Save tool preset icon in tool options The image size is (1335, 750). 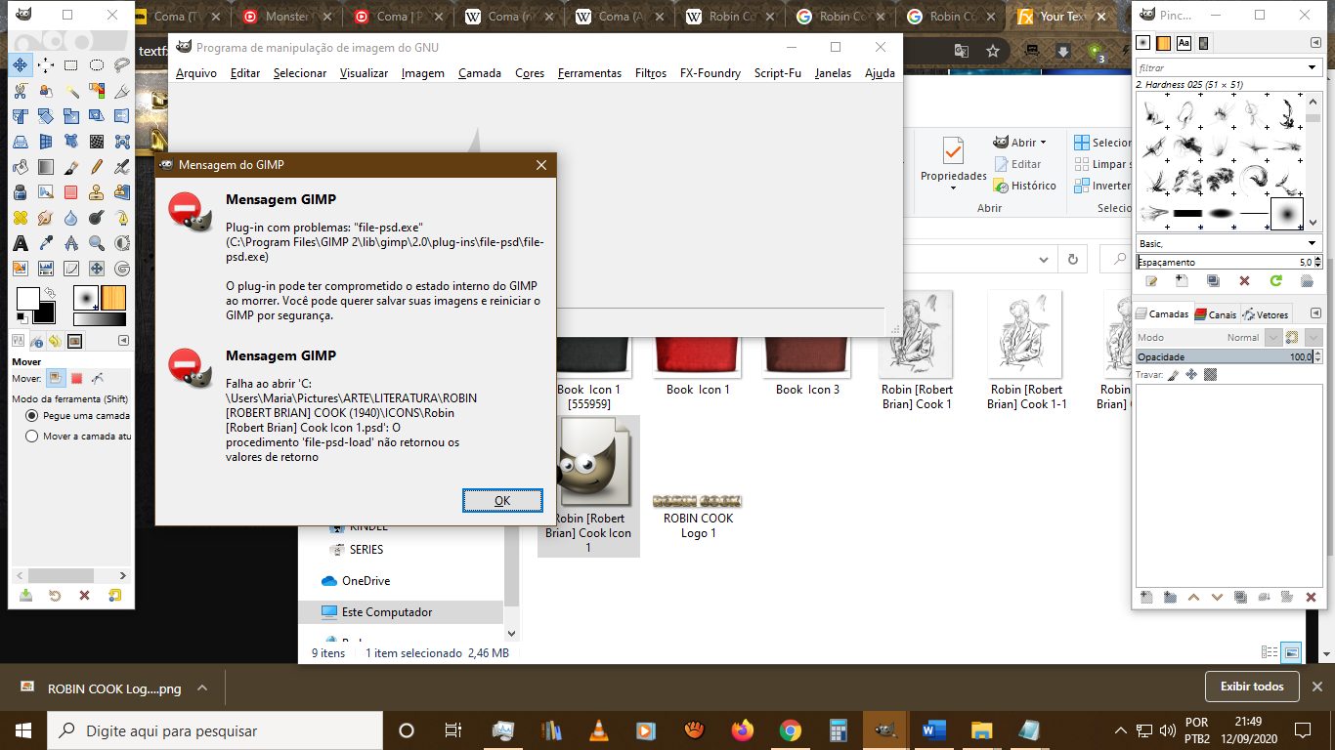(25, 596)
